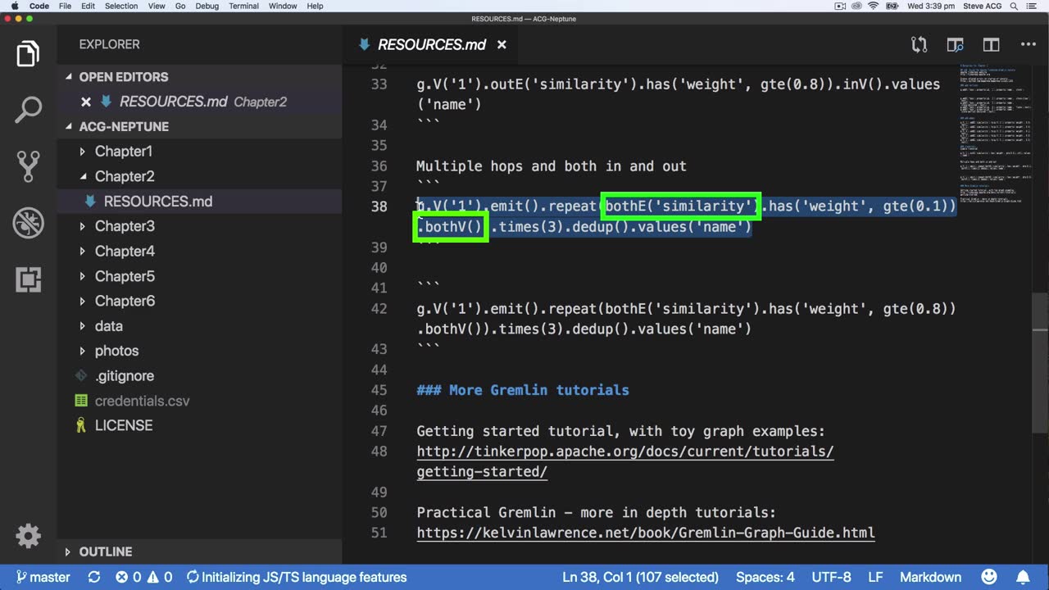The height and width of the screenshot is (590, 1049).
Task: Close RESOURCES.md in Open Editors list
Action: [85, 102]
